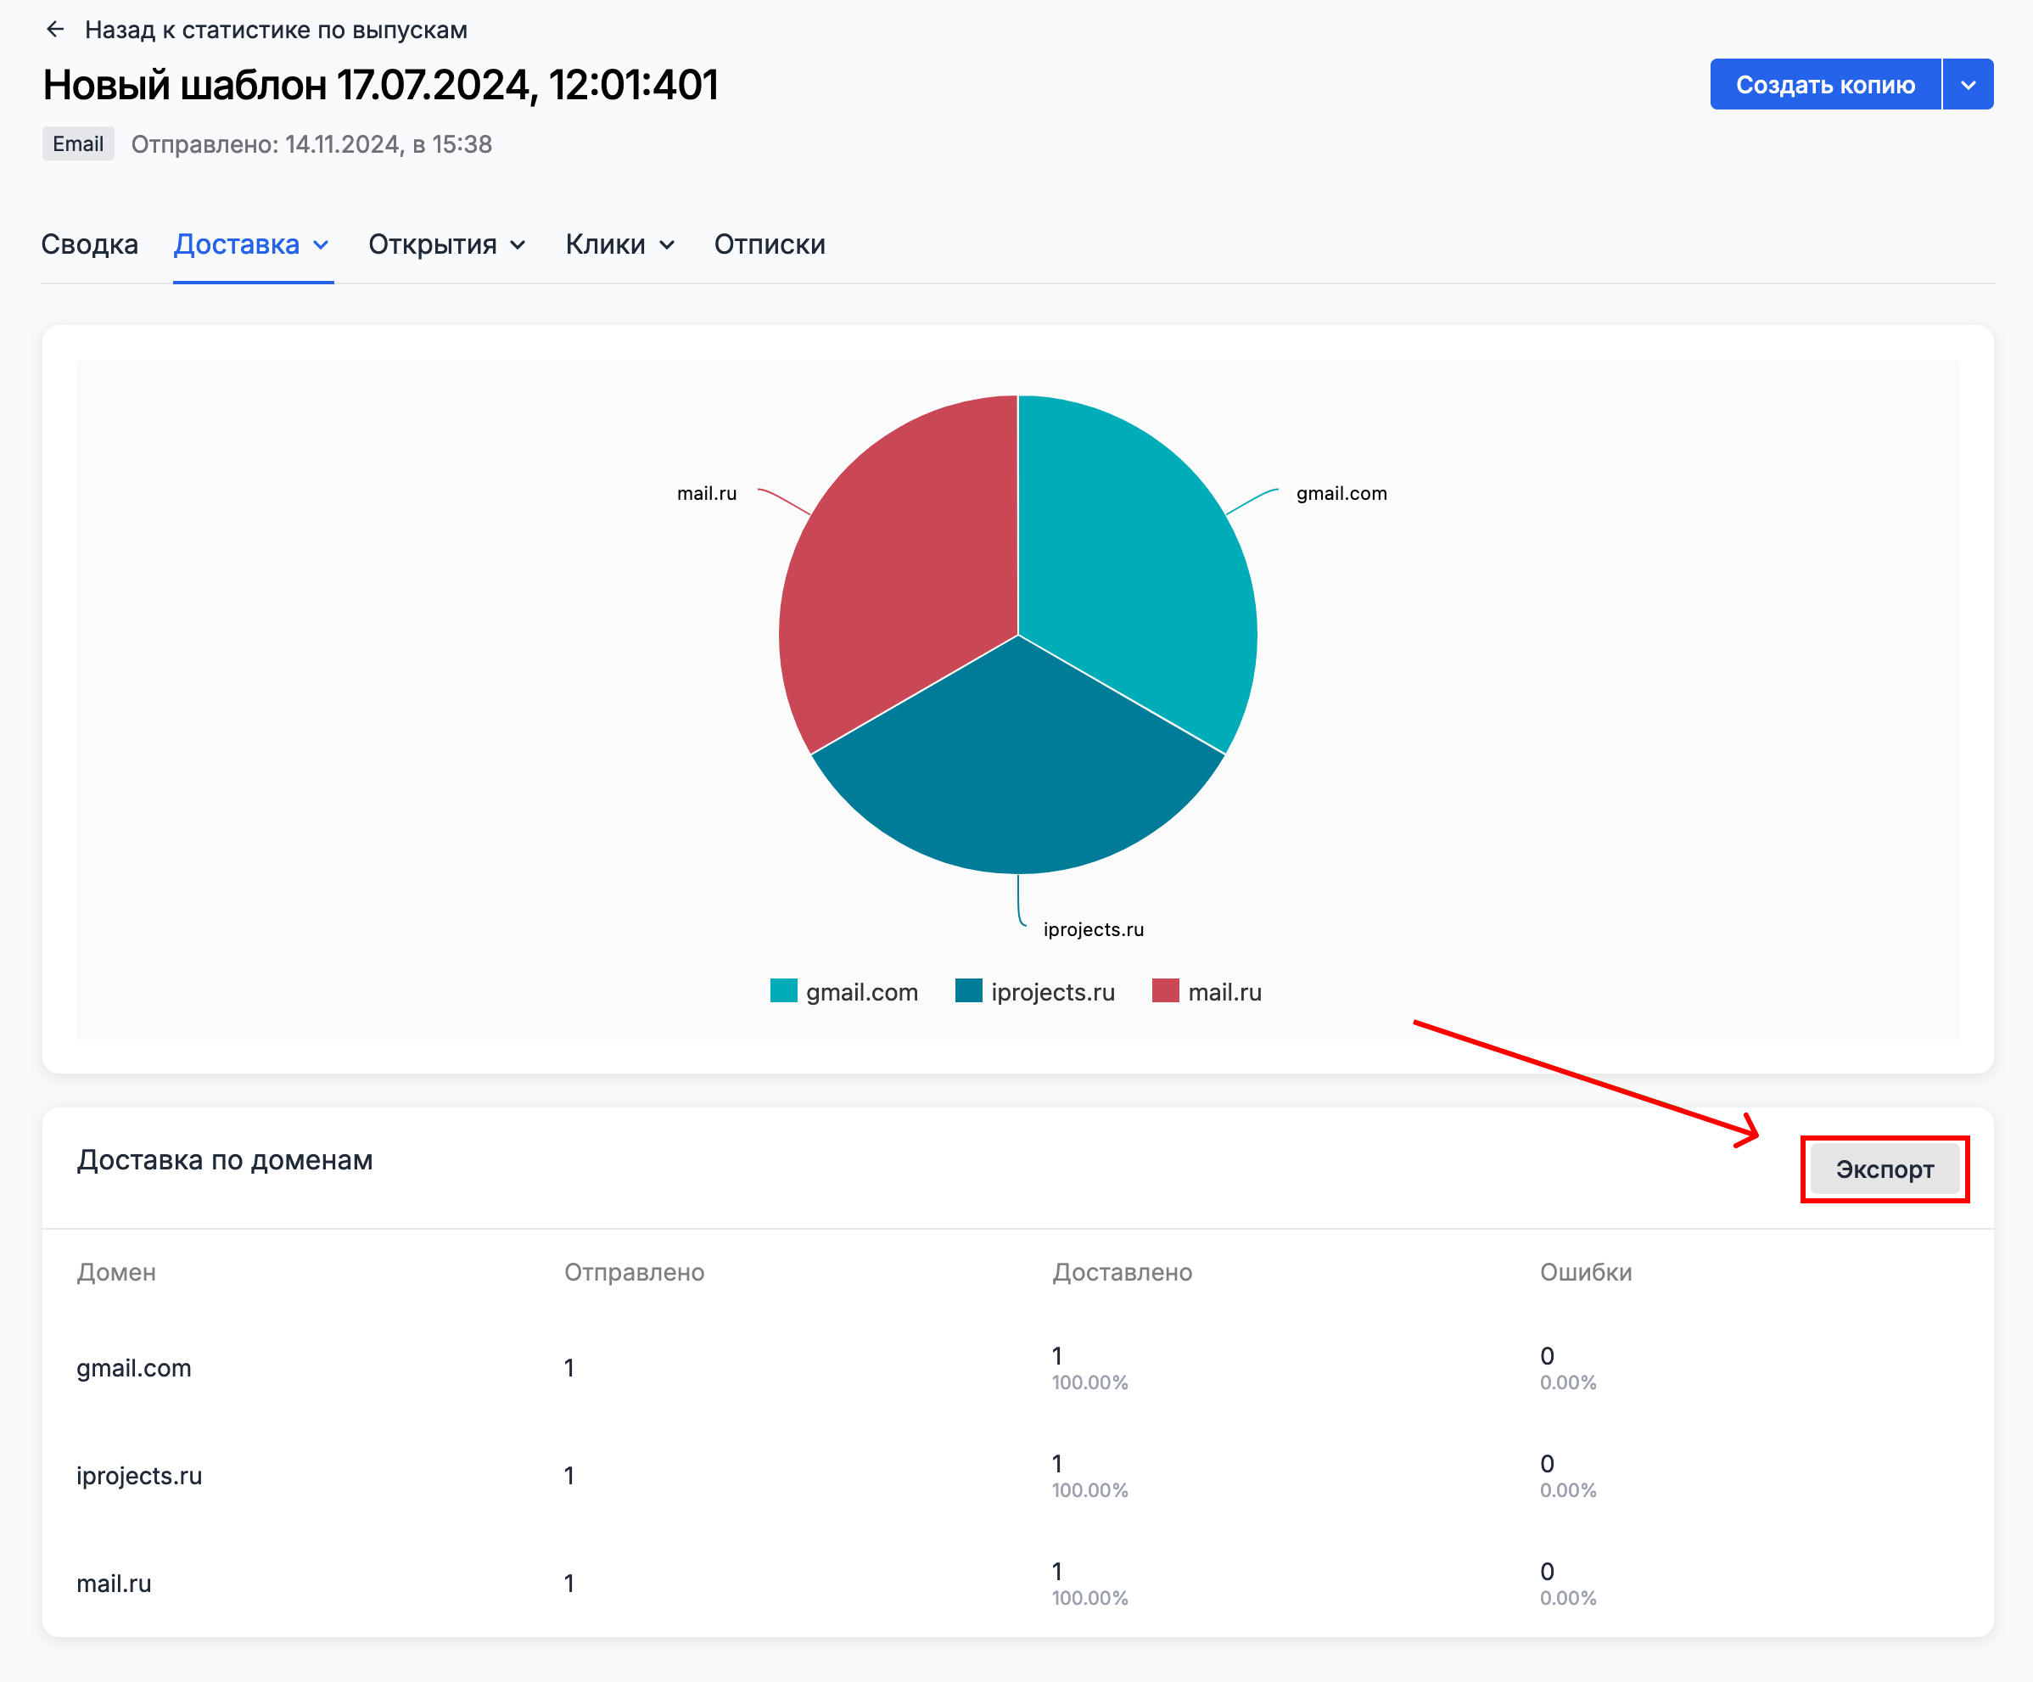This screenshot has height=1682, width=2033.
Task: Expand the Открытия tab chevron
Action: pos(518,246)
